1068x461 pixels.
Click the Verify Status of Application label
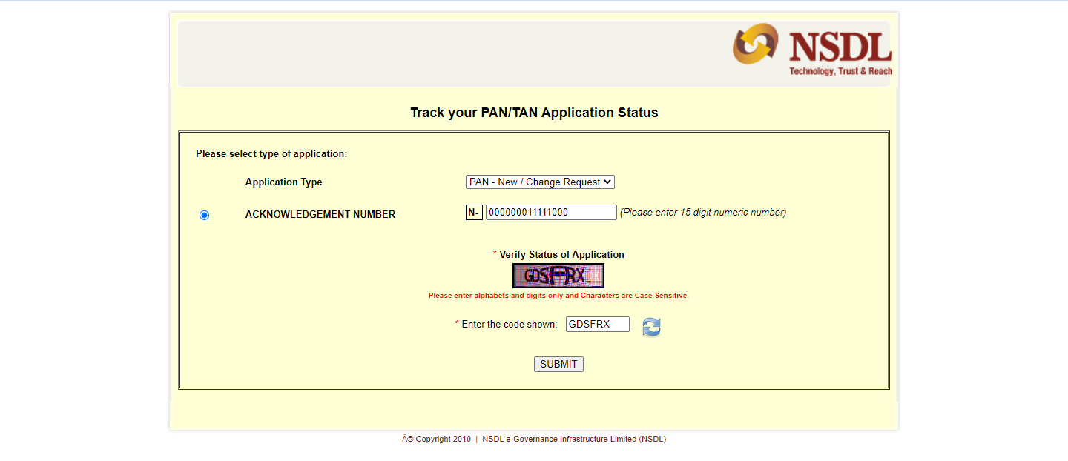(x=561, y=255)
